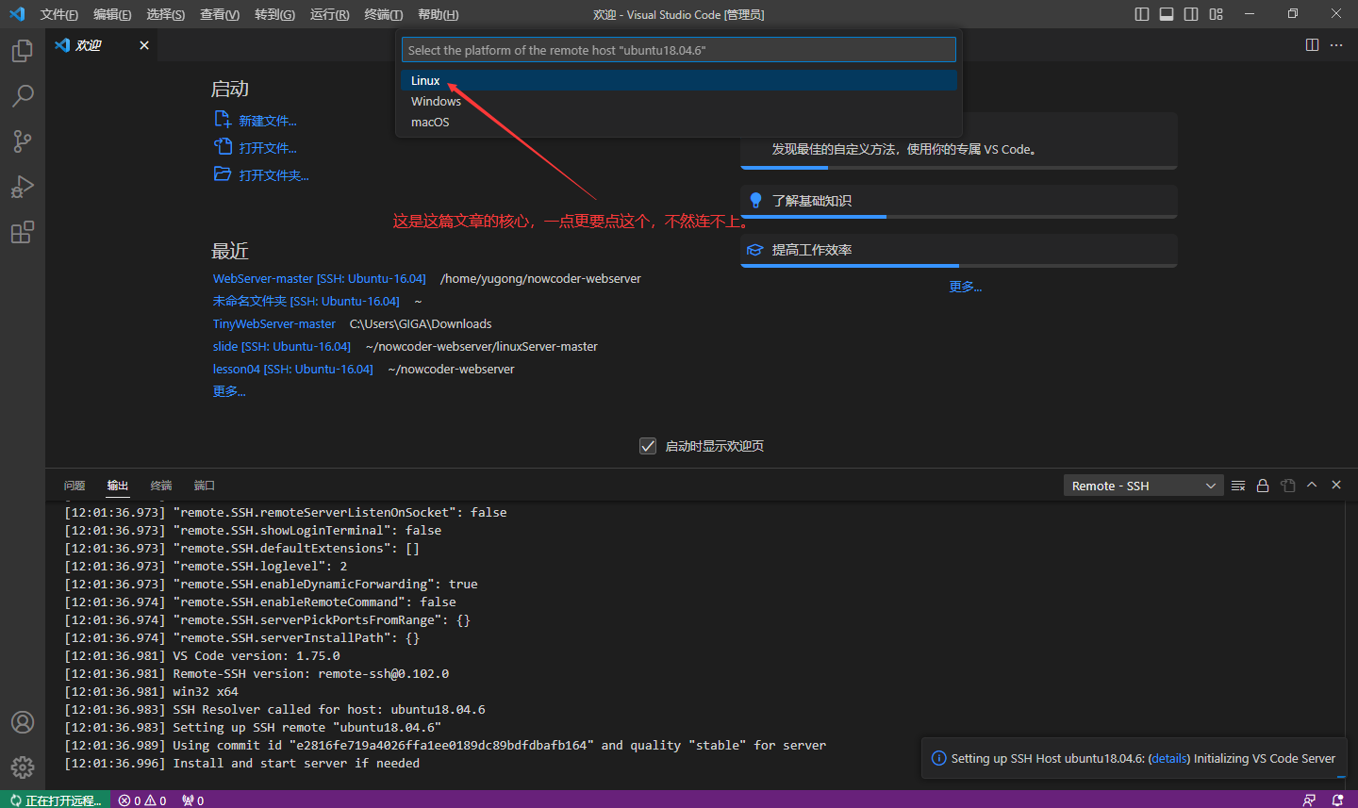Switch to the 终端 panel tab
This screenshot has height=808, width=1358.
pyautogui.click(x=161, y=486)
